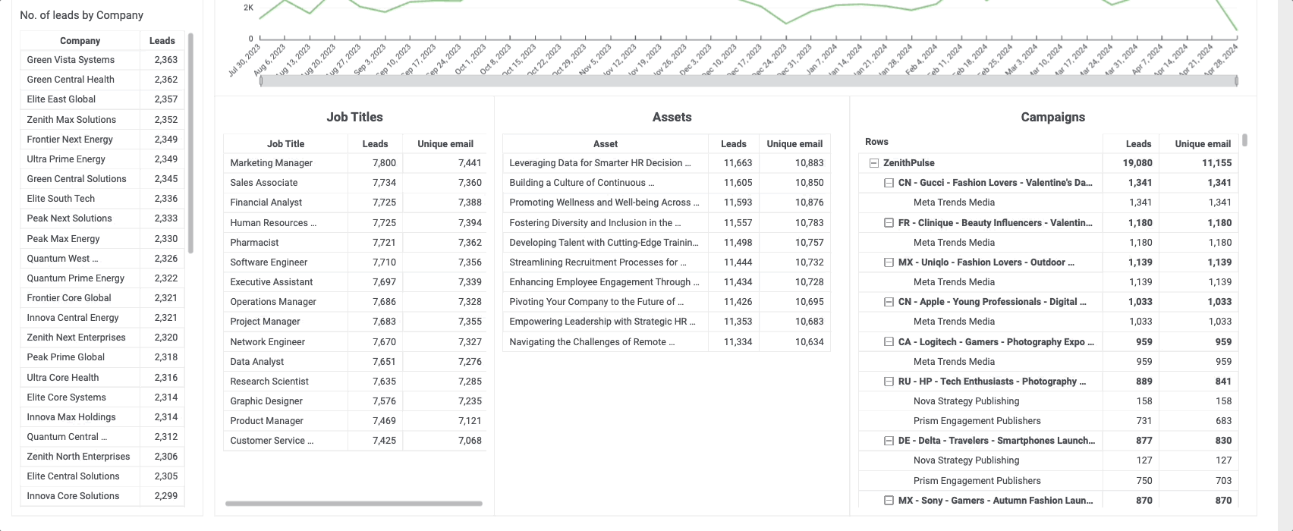Viewport: 1293px width, 531px height.
Task: Click the right handle of date range slider
Action: pos(1236,80)
